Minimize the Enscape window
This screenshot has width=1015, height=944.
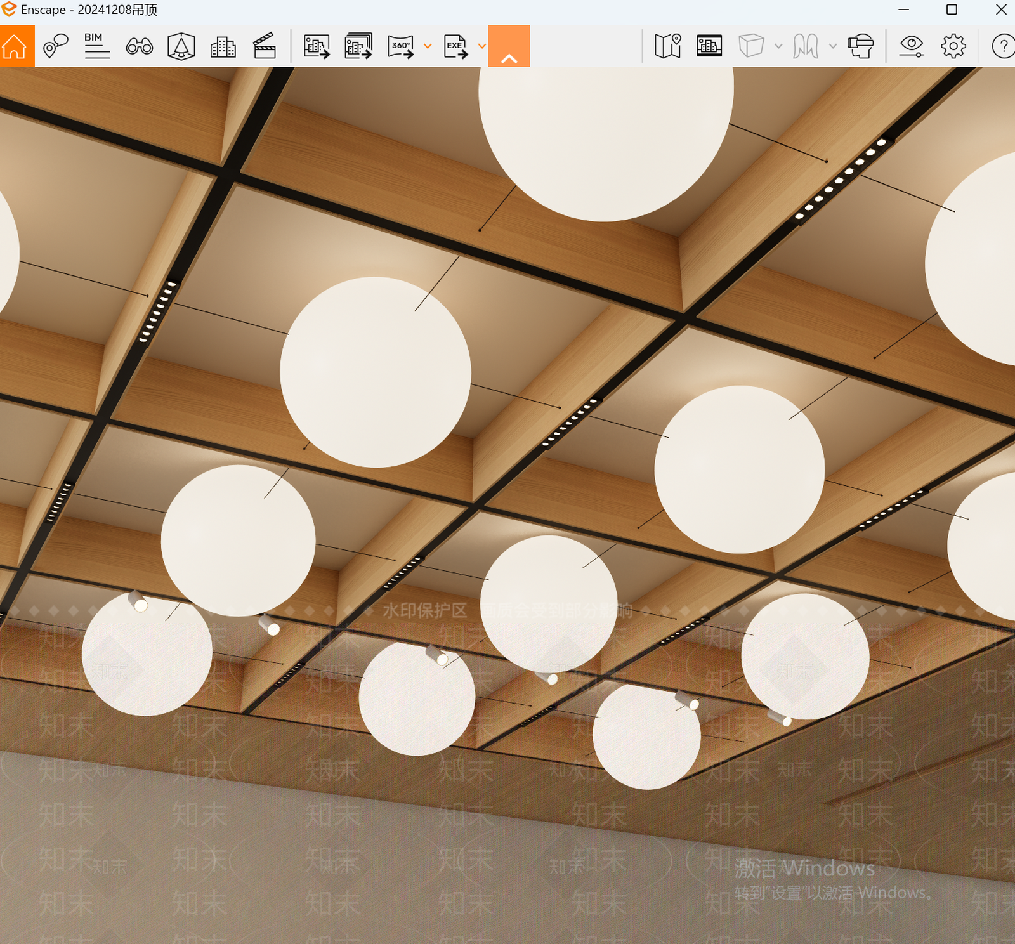[x=904, y=10]
